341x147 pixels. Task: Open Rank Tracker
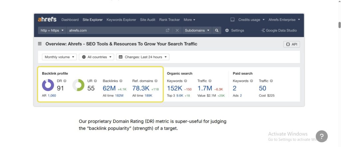pyautogui.click(x=170, y=20)
